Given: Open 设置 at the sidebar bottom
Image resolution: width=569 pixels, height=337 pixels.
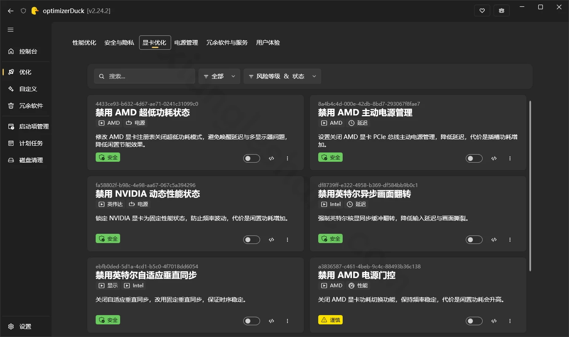Looking at the screenshot, I should click(x=26, y=326).
